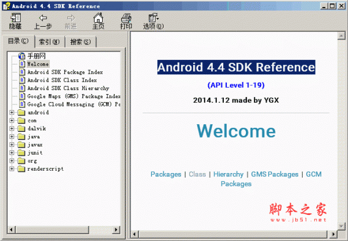Click the 手册网 globe icon

22,56
